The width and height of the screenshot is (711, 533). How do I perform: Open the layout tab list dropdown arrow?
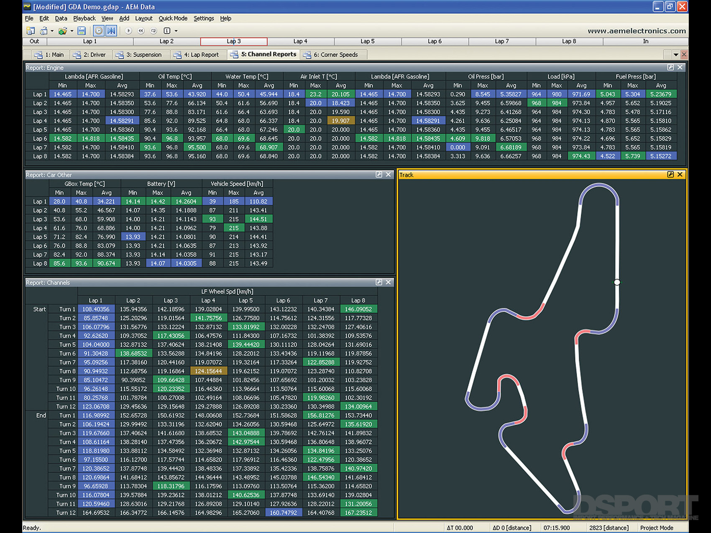click(675, 55)
